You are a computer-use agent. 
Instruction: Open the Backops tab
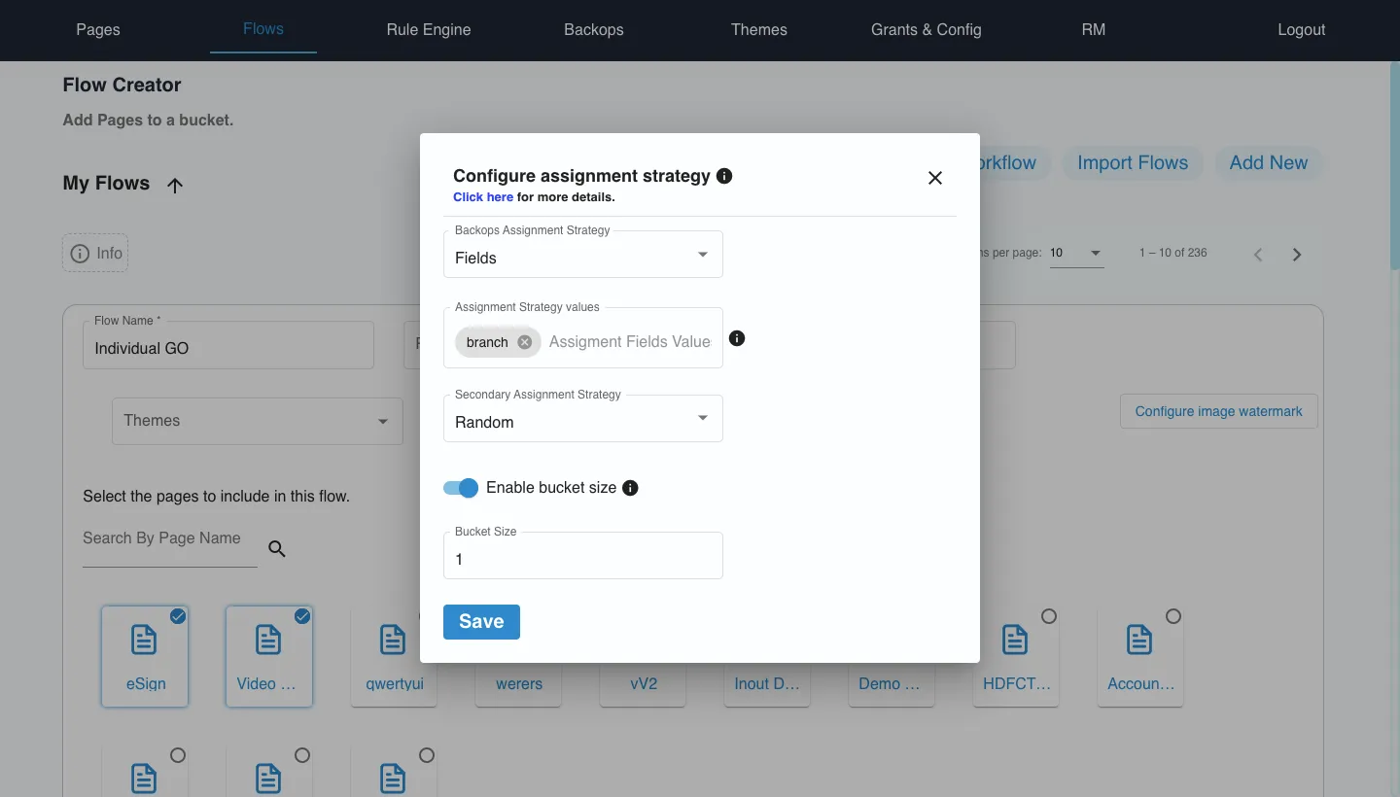click(x=594, y=29)
